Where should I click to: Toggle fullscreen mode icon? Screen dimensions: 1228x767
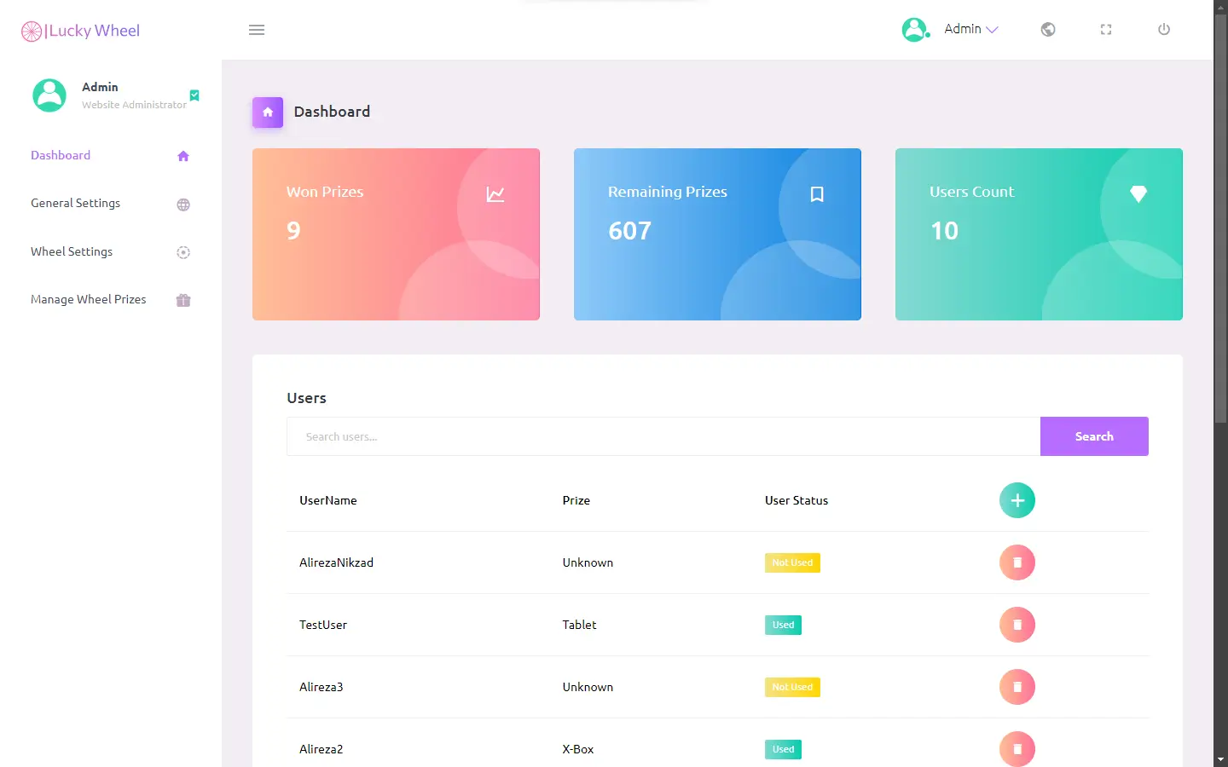1106,29
